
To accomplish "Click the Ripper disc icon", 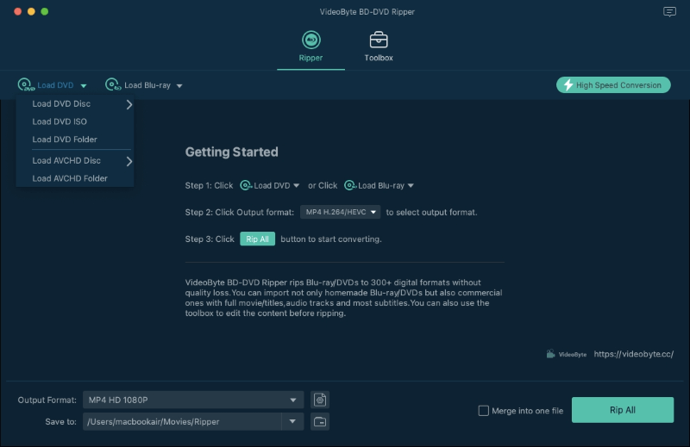I will pyautogui.click(x=311, y=40).
